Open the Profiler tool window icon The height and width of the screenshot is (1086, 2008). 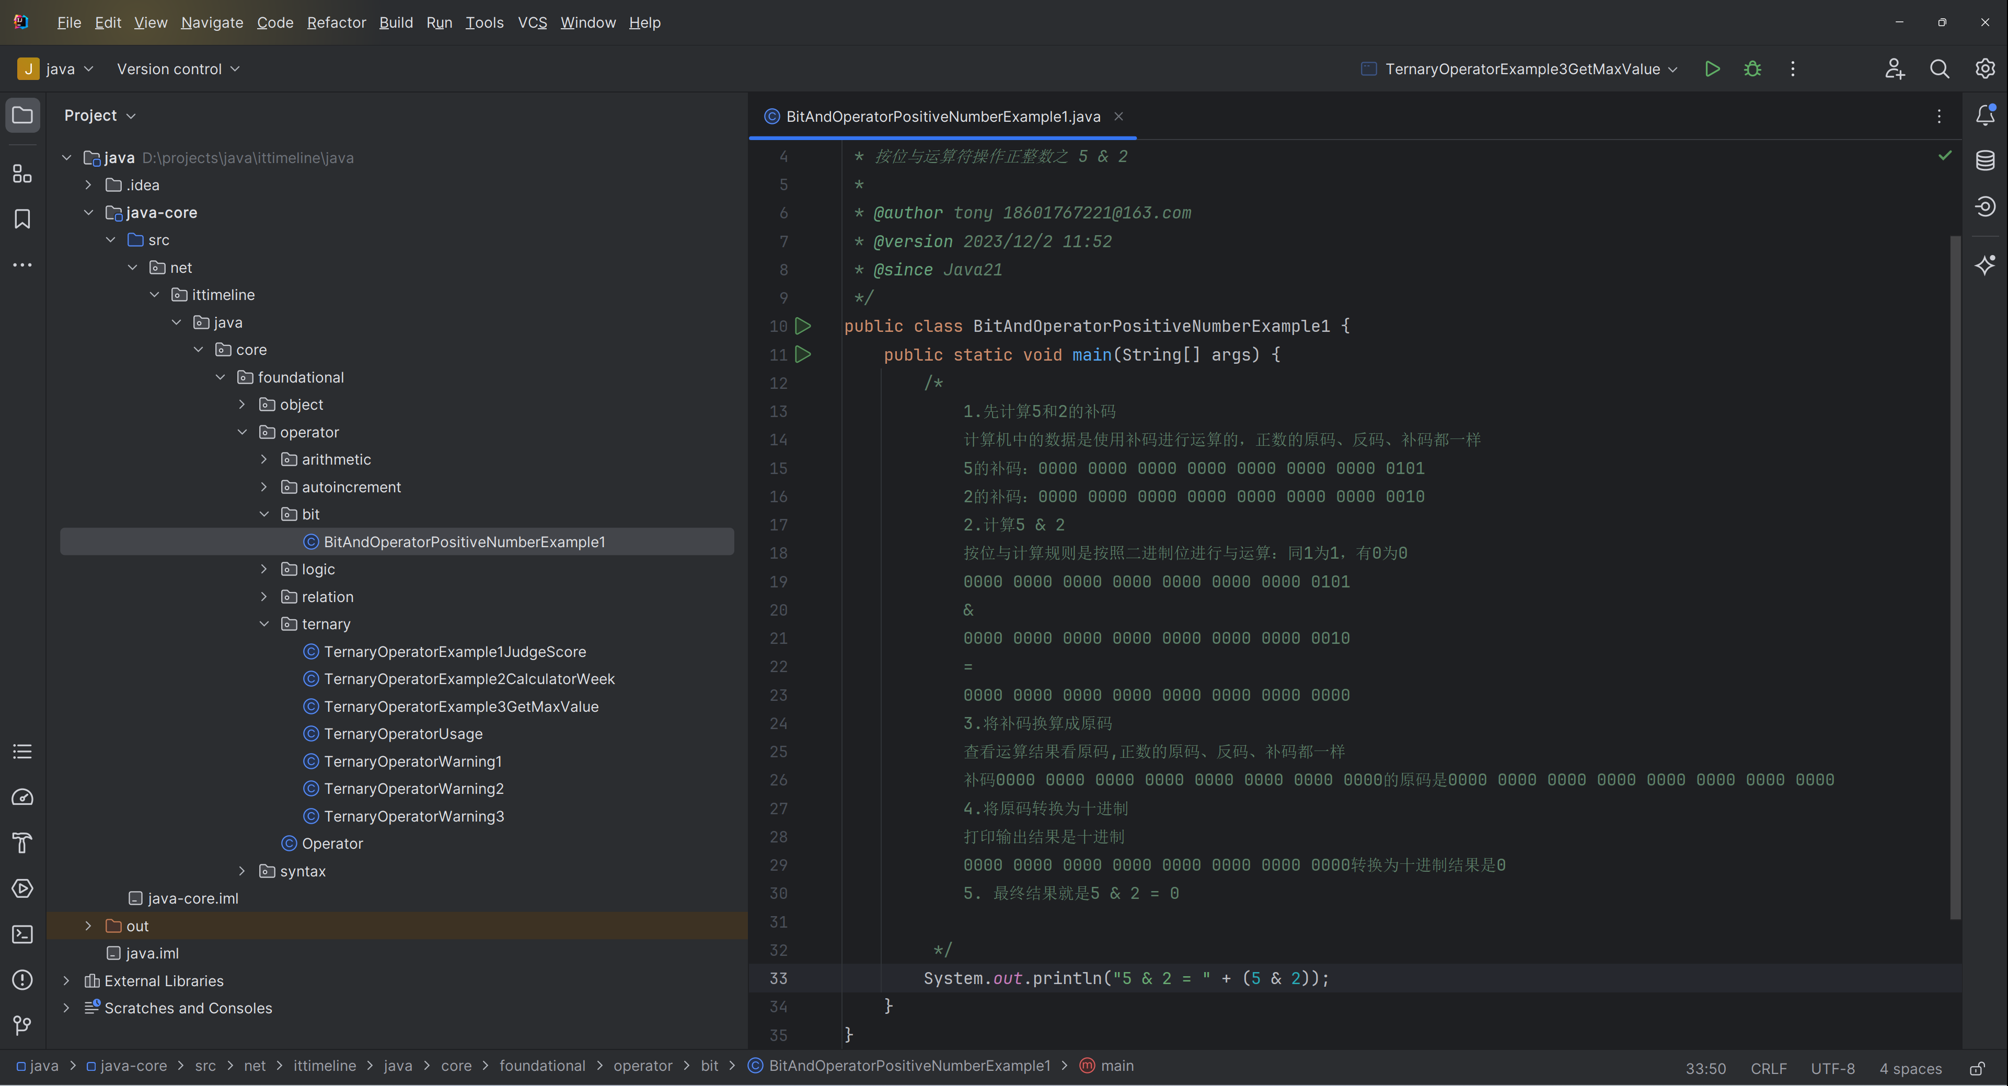point(22,797)
